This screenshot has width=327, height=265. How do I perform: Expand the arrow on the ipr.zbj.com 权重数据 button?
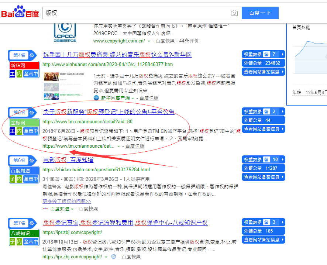click(283, 222)
